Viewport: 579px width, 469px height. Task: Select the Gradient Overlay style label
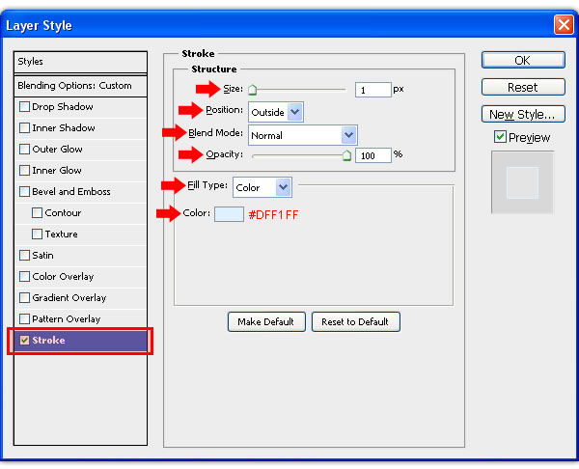click(69, 298)
